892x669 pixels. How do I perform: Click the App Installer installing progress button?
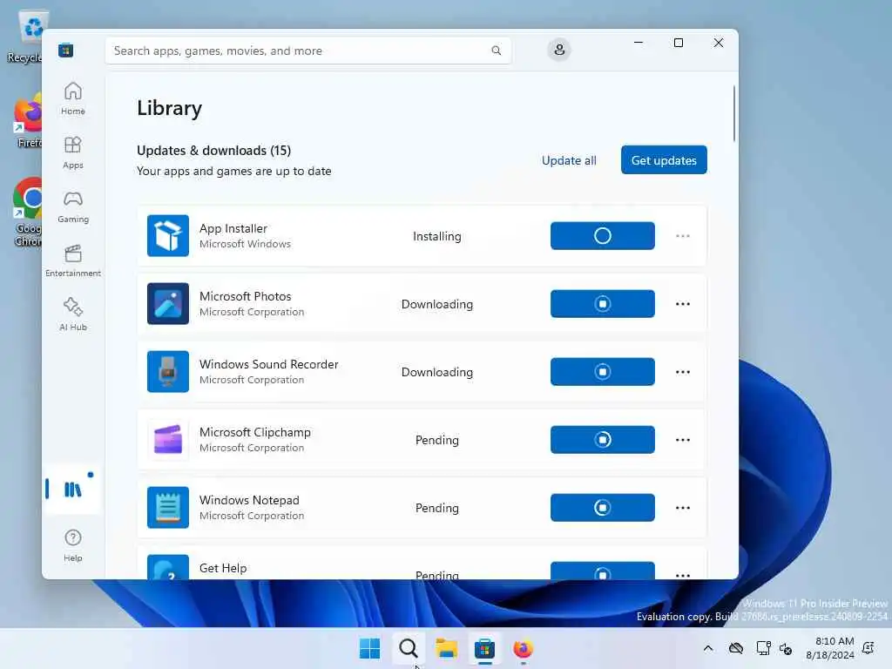(x=603, y=235)
